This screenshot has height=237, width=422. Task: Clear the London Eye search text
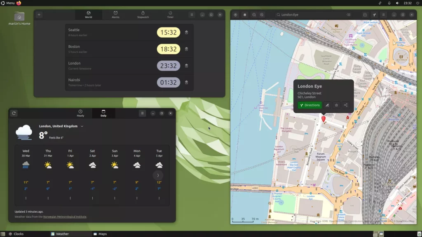[x=348, y=14]
